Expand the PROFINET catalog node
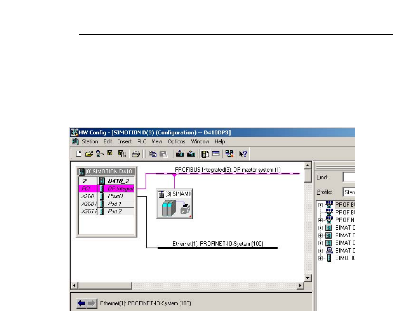Viewport: 395px width, 311px height. [320, 220]
